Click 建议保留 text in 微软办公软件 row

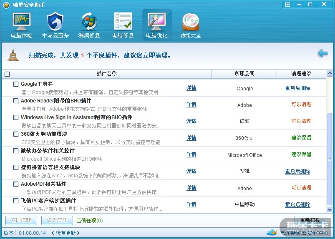click(301, 154)
